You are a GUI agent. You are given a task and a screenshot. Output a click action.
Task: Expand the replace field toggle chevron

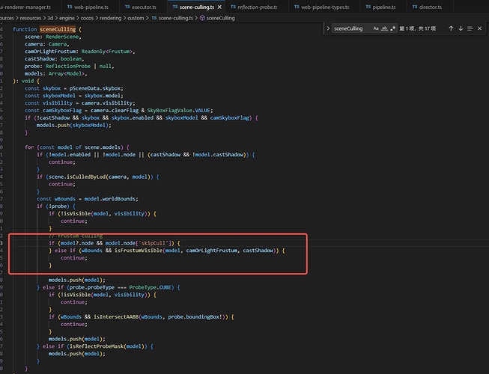(x=328, y=28)
